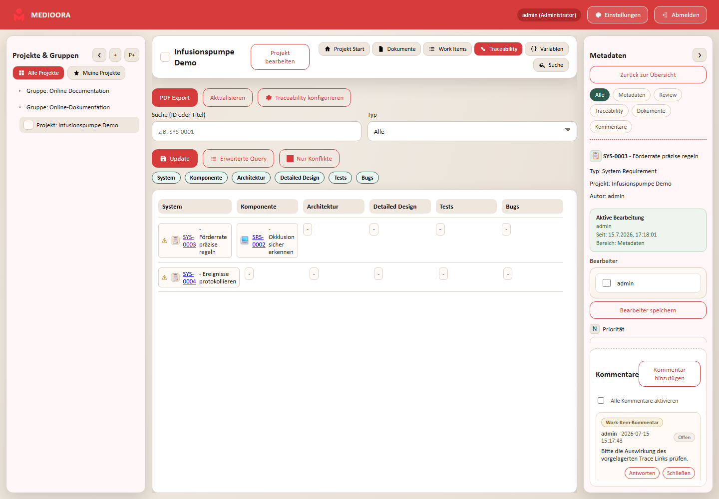Add a new project with the plus icon

tap(115, 55)
